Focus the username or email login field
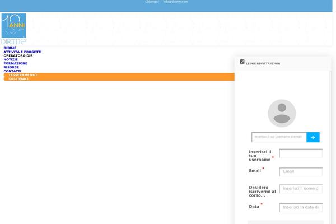Image resolution: width=336 pixels, height=224 pixels. pos(279,137)
